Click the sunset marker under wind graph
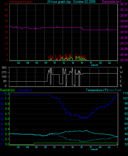128x156 pixels. 94,65
